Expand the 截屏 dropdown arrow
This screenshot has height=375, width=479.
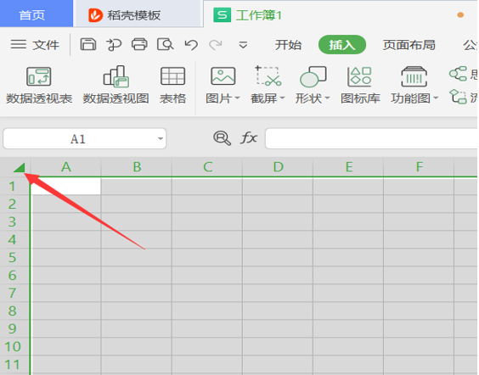282,98
